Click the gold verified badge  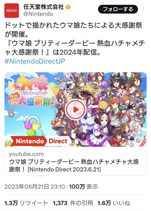pyautogui.click(x=68, y=7)
